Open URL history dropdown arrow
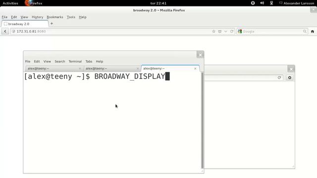 pyautogui.click(x=226, y=31)
